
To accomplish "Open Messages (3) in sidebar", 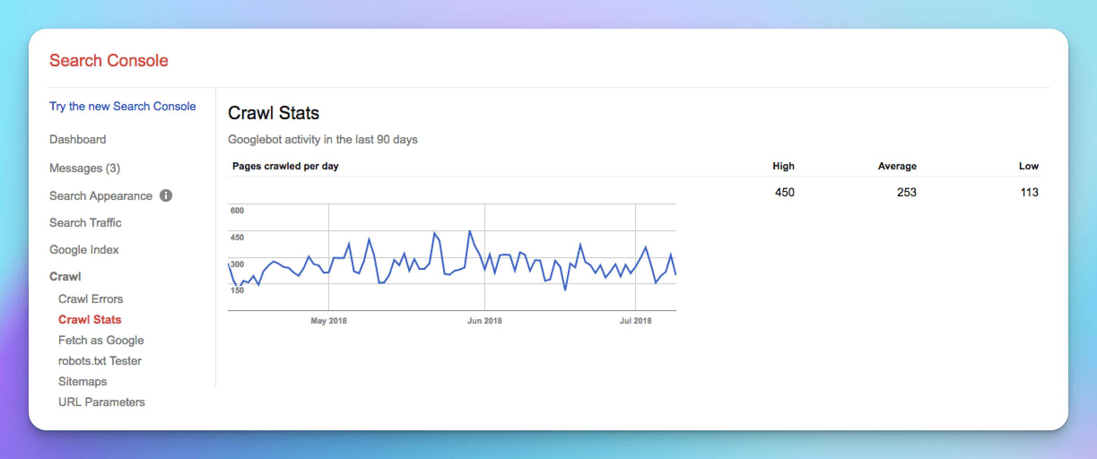I will [85, 168].
